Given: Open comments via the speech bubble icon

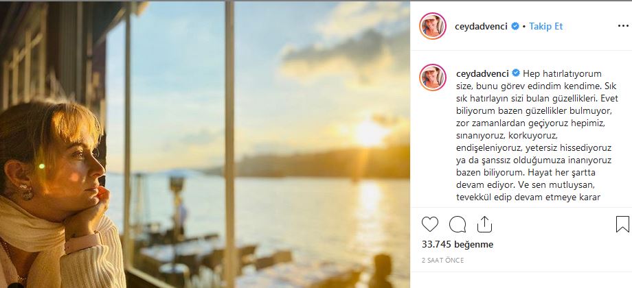Looking at the screenshot, I should [458, 224].
